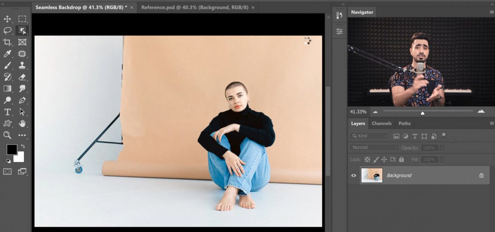Open the Opacity slider dropdown arrow
Image resolution: width=495 pixels, height=232 pixels.
(442, 148)
